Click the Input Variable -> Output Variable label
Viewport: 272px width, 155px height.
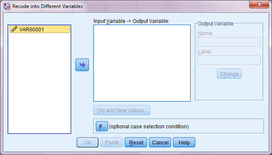point(131,21)
